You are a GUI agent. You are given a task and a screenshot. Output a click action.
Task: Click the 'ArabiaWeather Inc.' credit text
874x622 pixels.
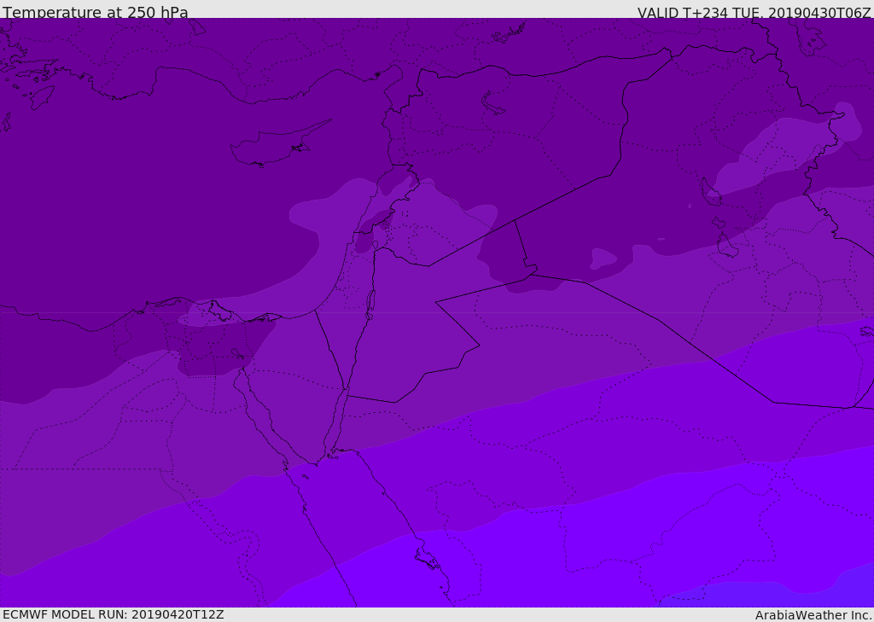[813, 615]
